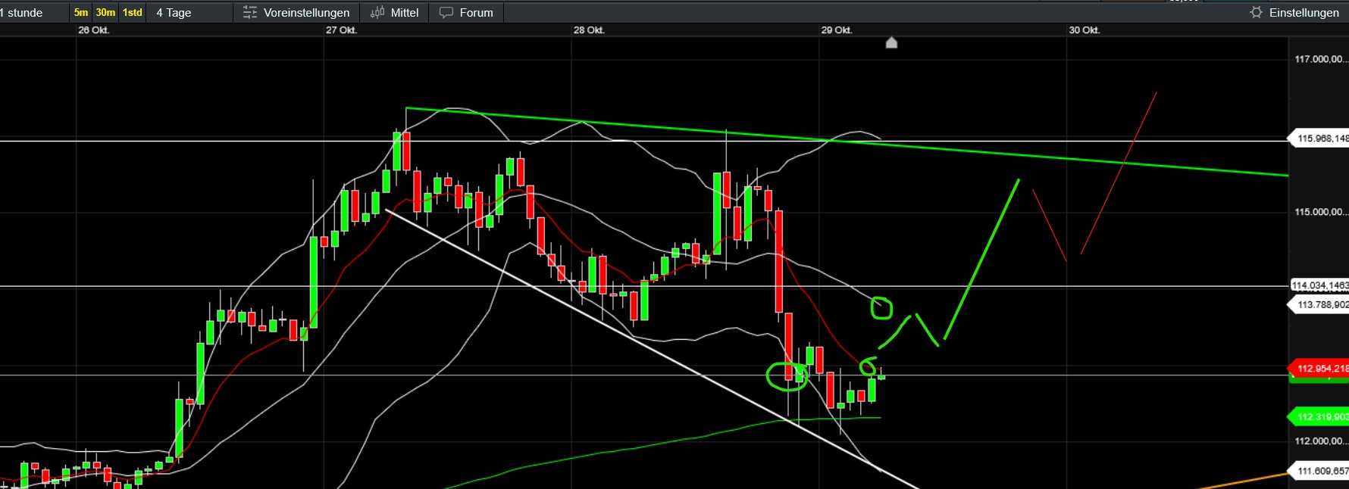Click the 30 Okt. date label
Viewport: 1349px width, 489px height.
point(1085,30)
